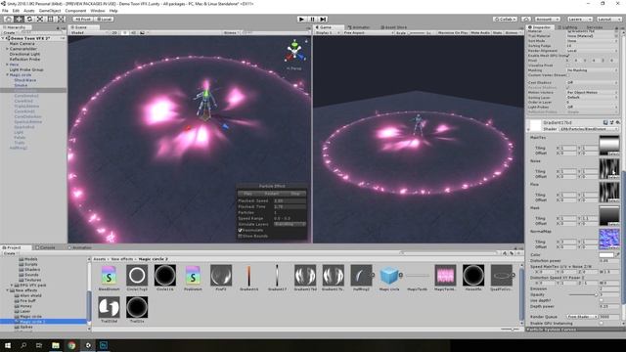
Task: Open Windows Start menu
Action: tap(8, 345)
